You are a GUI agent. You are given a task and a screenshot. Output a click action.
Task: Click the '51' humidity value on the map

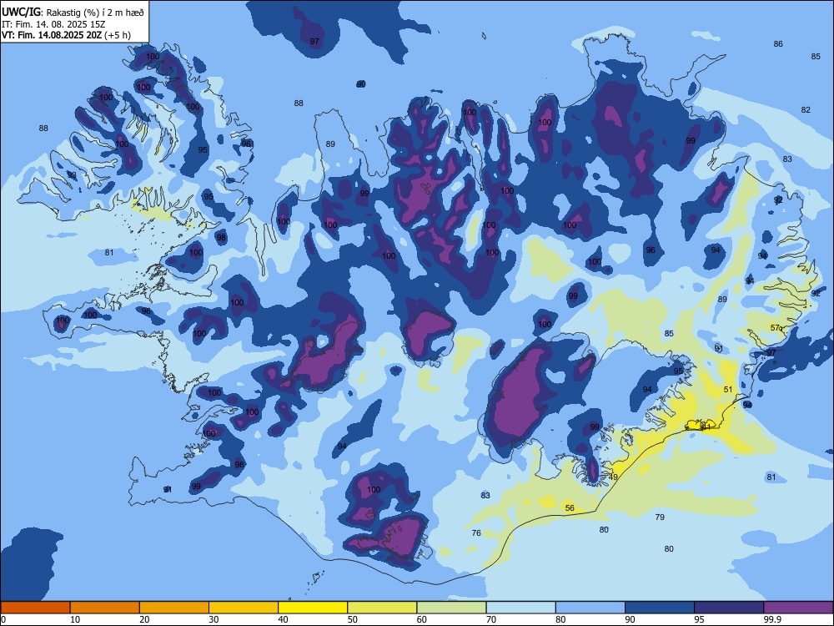pos(728,390)
